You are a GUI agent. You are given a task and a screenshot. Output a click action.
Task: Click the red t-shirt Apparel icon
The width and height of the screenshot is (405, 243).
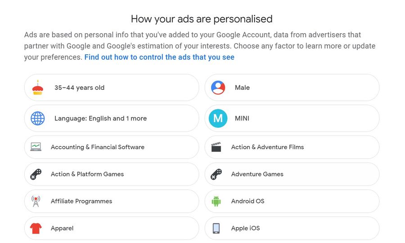(36, 228)
